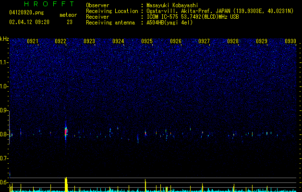Click the 0.6 kHz axis label
This screenshot has width=302, height=192.
(x=4, y=182)
